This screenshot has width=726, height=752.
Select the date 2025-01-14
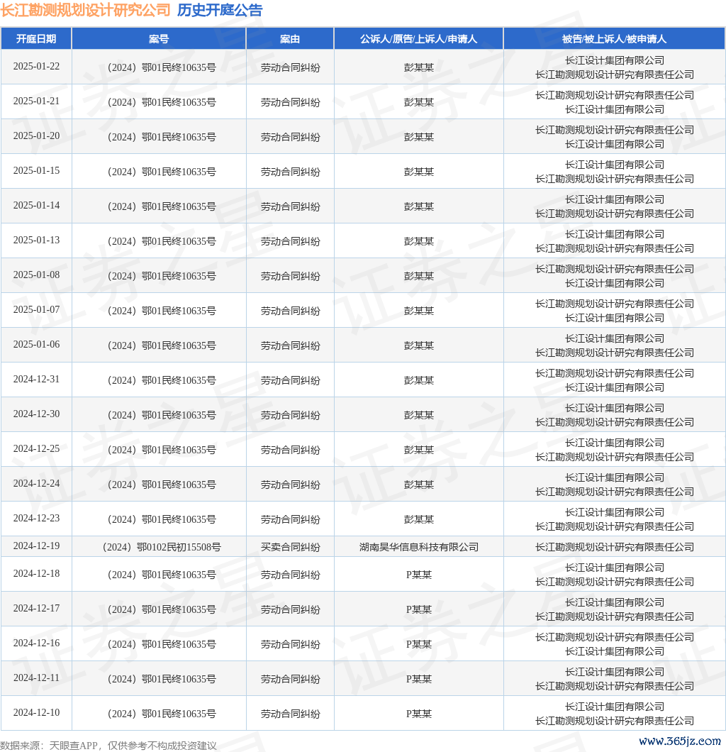(36, 206)
